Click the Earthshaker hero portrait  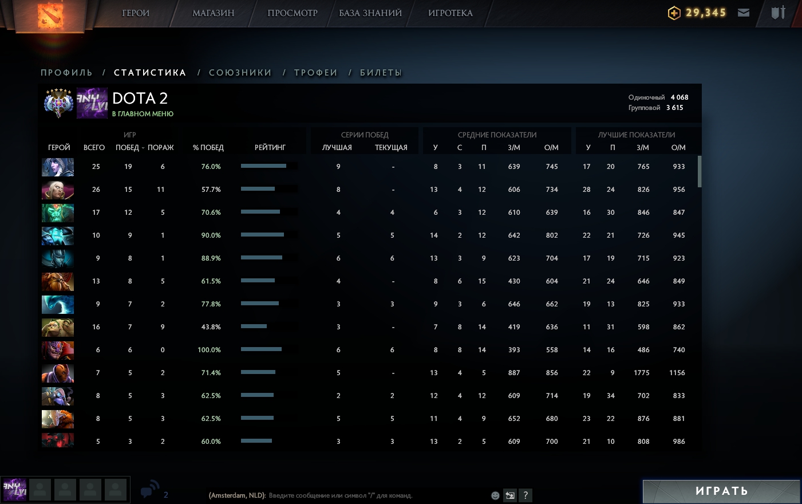[58, 281]
